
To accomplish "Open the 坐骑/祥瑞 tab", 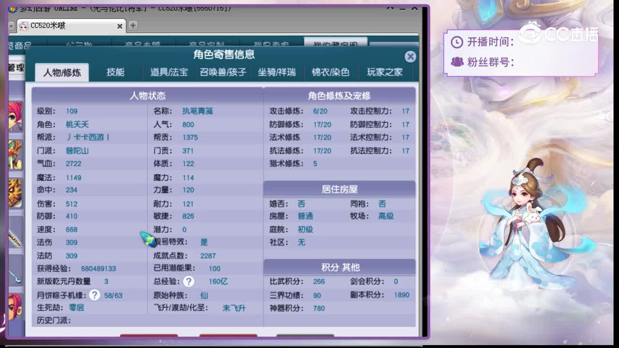I will (x=277, y=72).
